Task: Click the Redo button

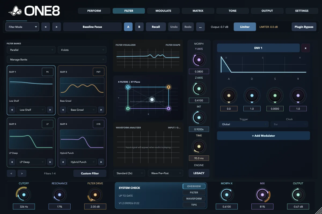Action: click(188, 27)
